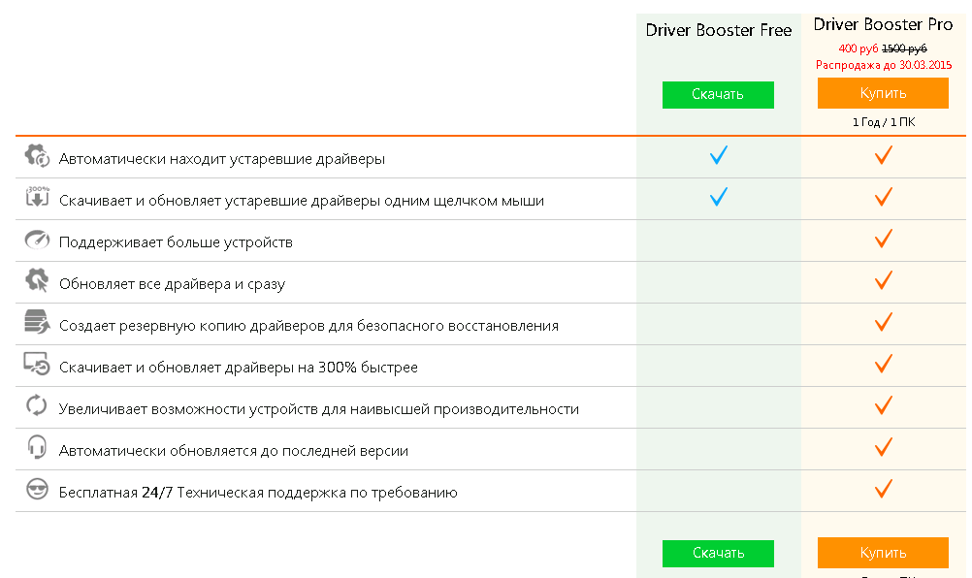Click the circular arrows icon by 'Увеличивает возможности устройств'

(37, 405)
